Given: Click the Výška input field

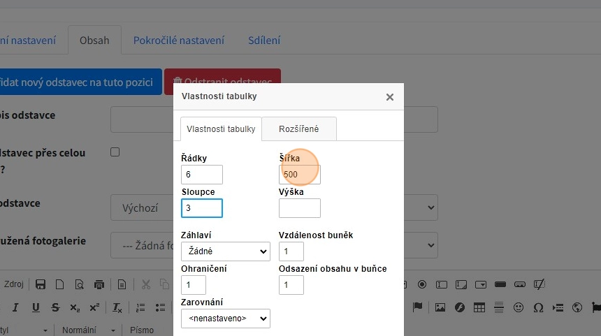Looking at the screenshot, I should click(299, 208).
